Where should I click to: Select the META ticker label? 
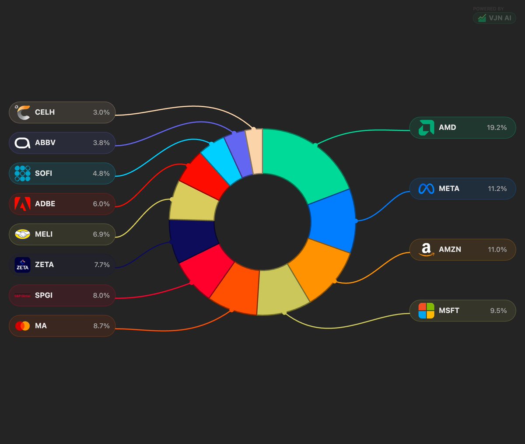tap(449, 189)
